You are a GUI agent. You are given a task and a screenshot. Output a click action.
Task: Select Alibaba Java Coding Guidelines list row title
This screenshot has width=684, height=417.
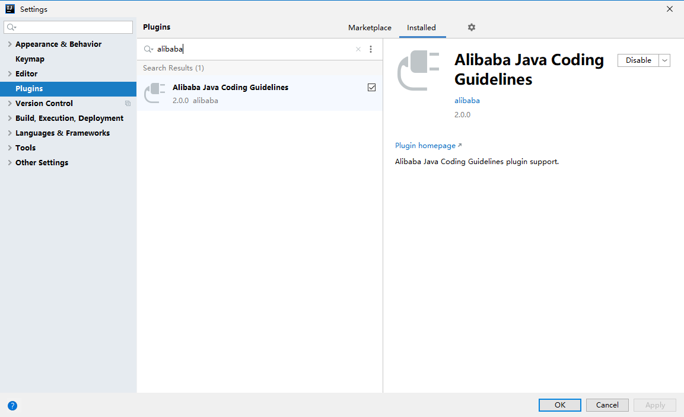(x=230, y=87)
